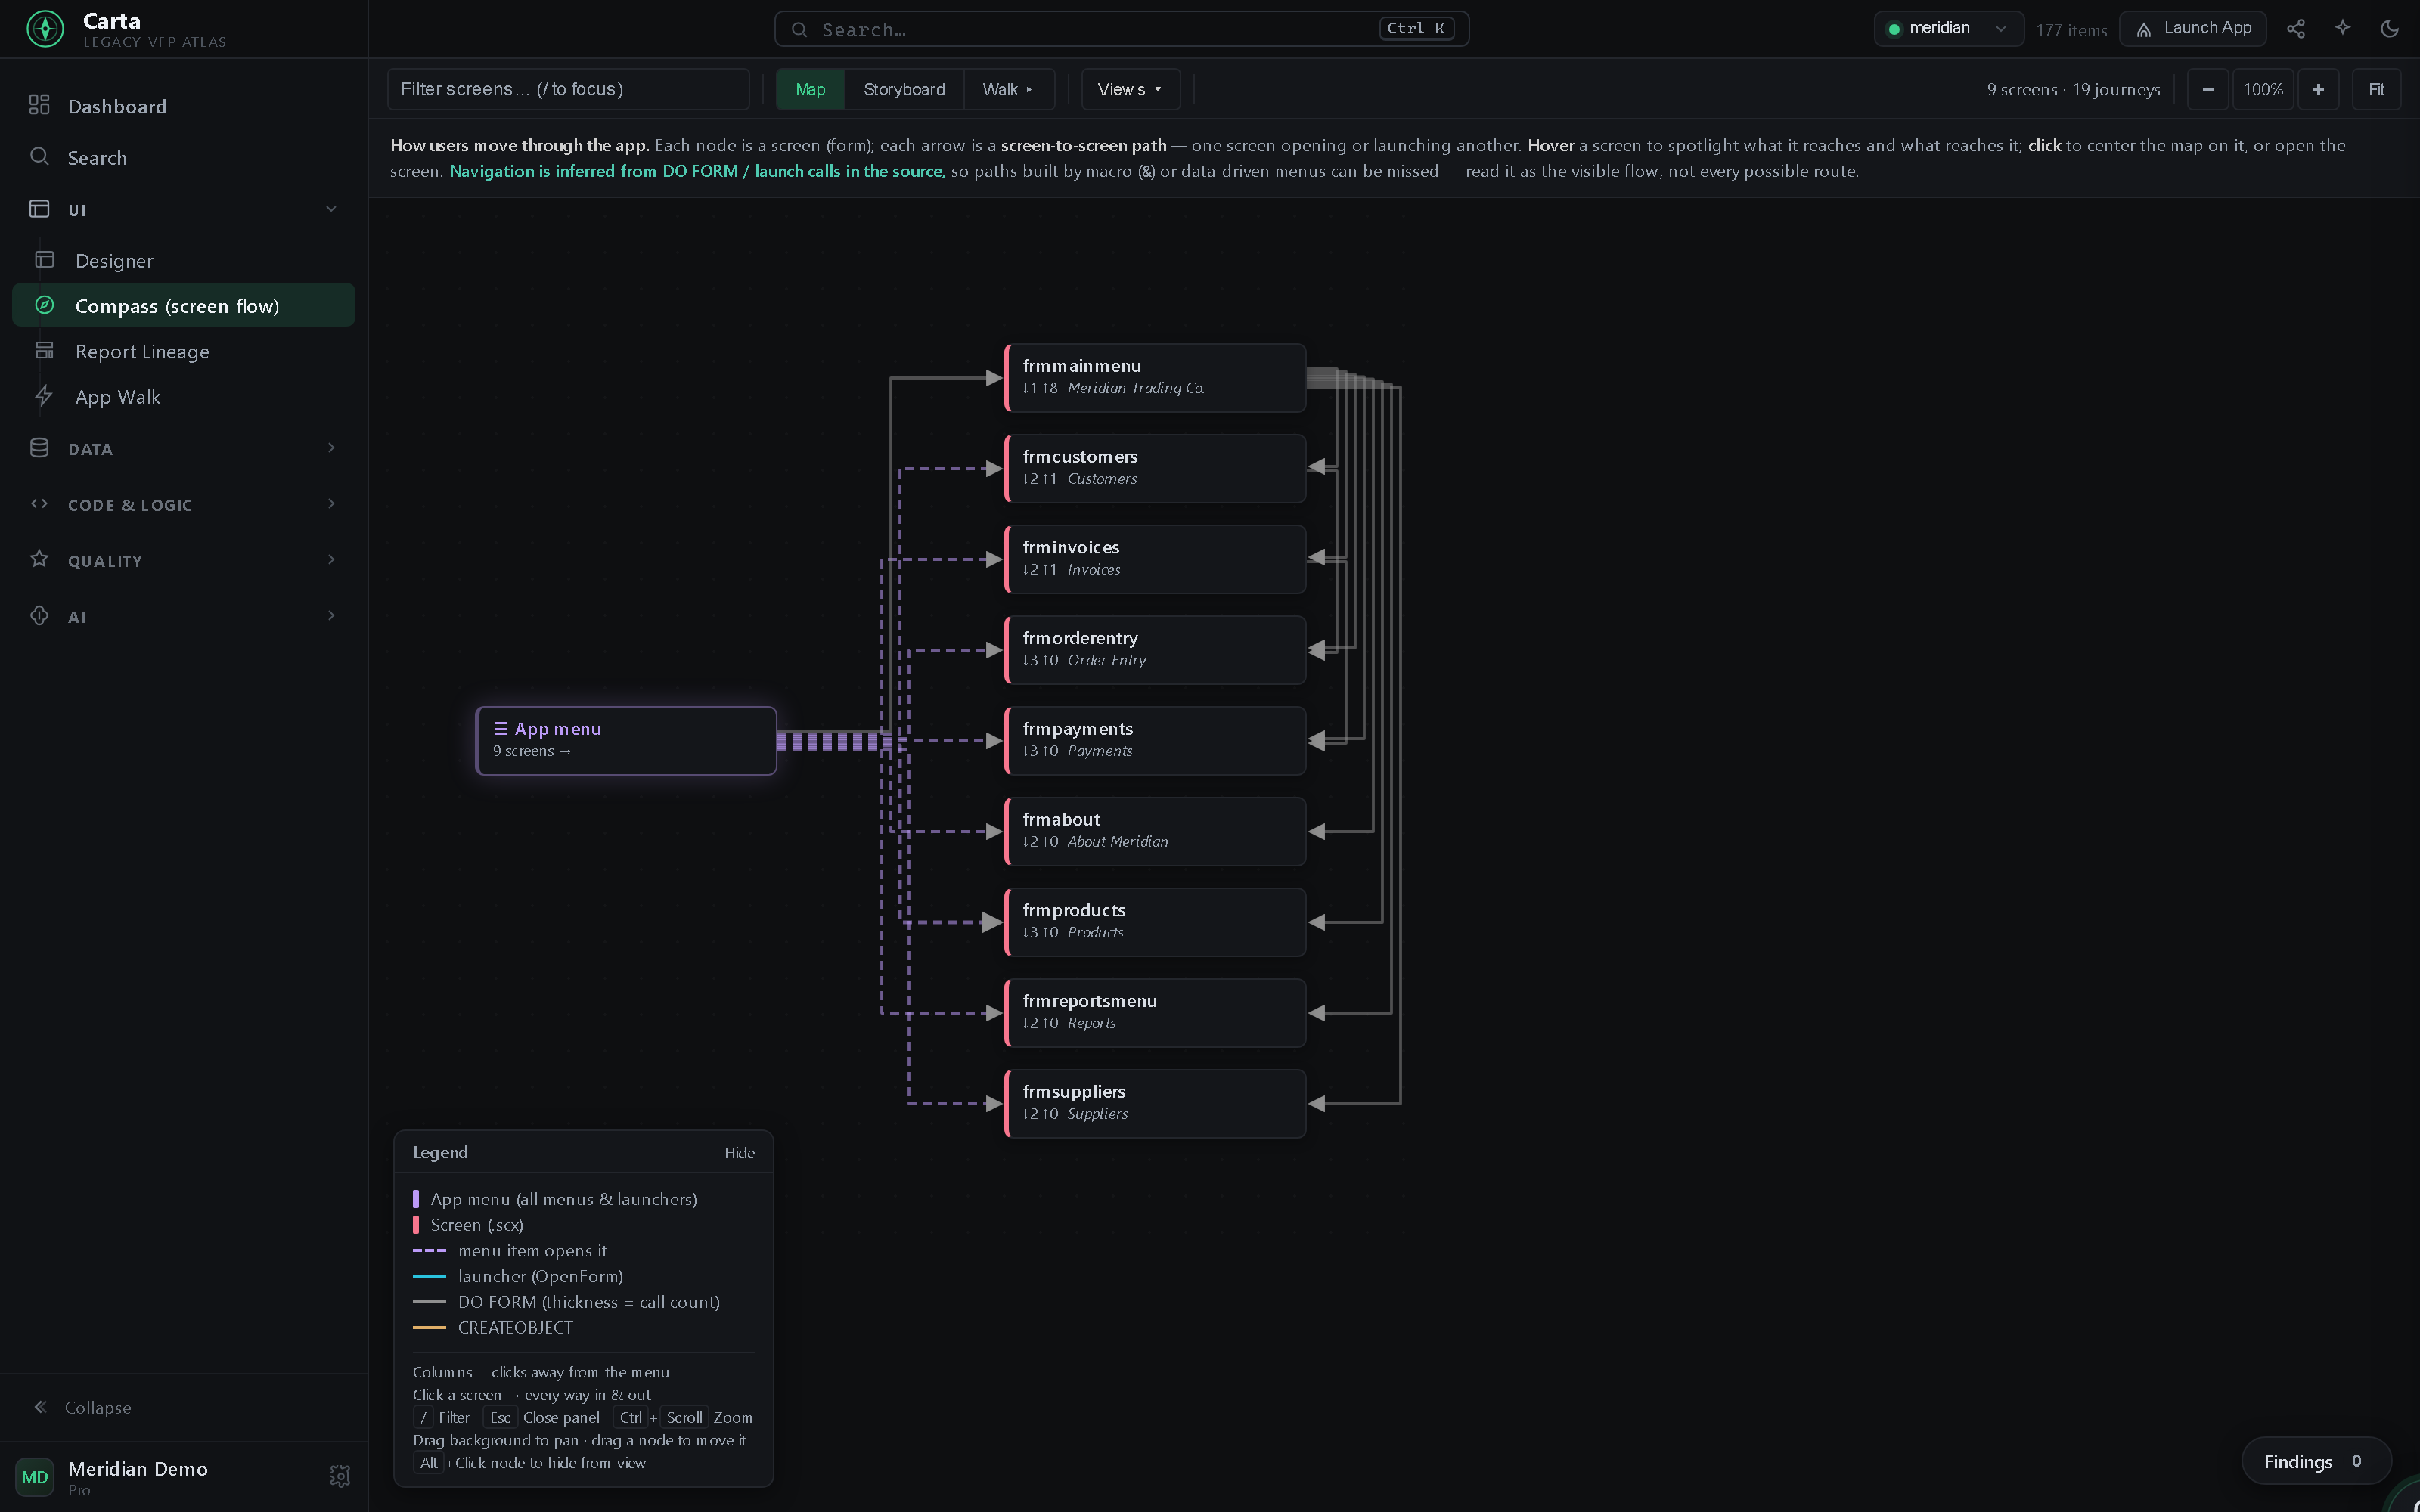
Task: Open the Views dropdown
Action: [1130, 89]
